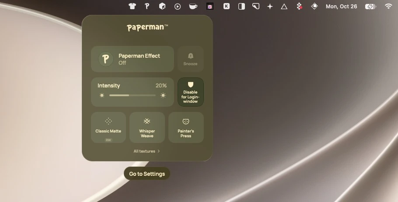
Task: Toggle the Paperman Effect on
Action: 133,59
